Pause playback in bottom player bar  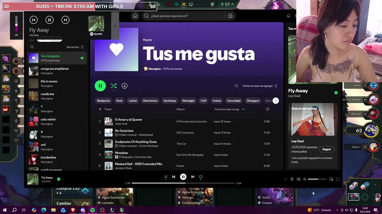(183, 177)
